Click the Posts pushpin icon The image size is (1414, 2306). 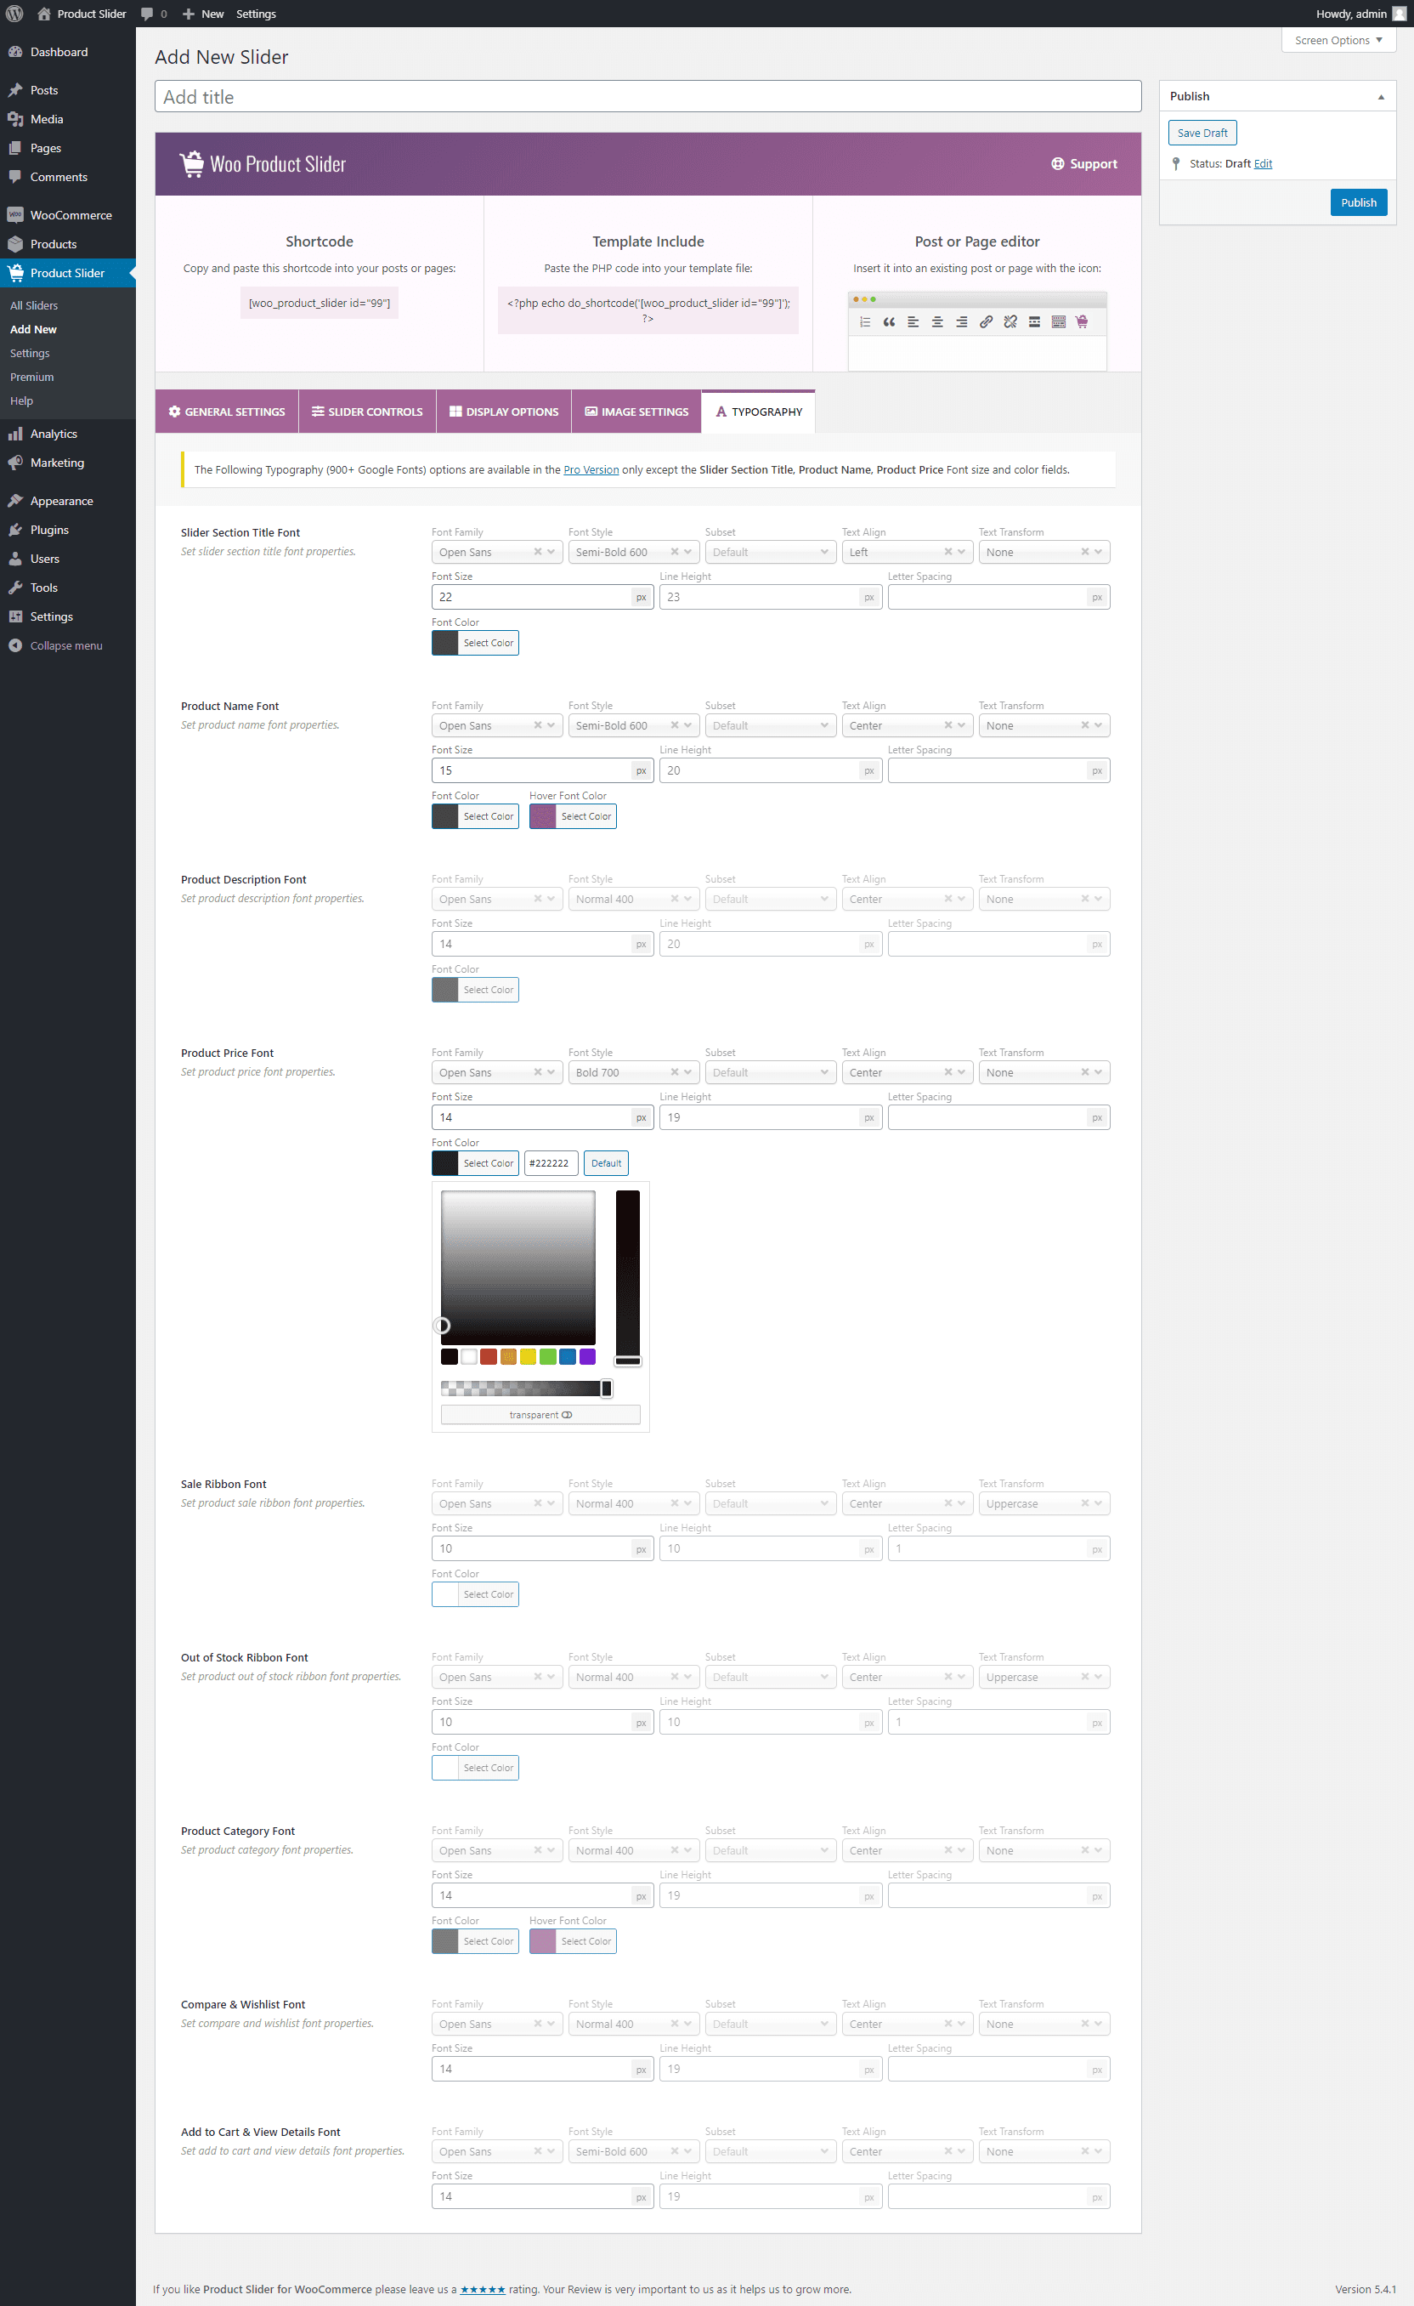click(15, 90)
